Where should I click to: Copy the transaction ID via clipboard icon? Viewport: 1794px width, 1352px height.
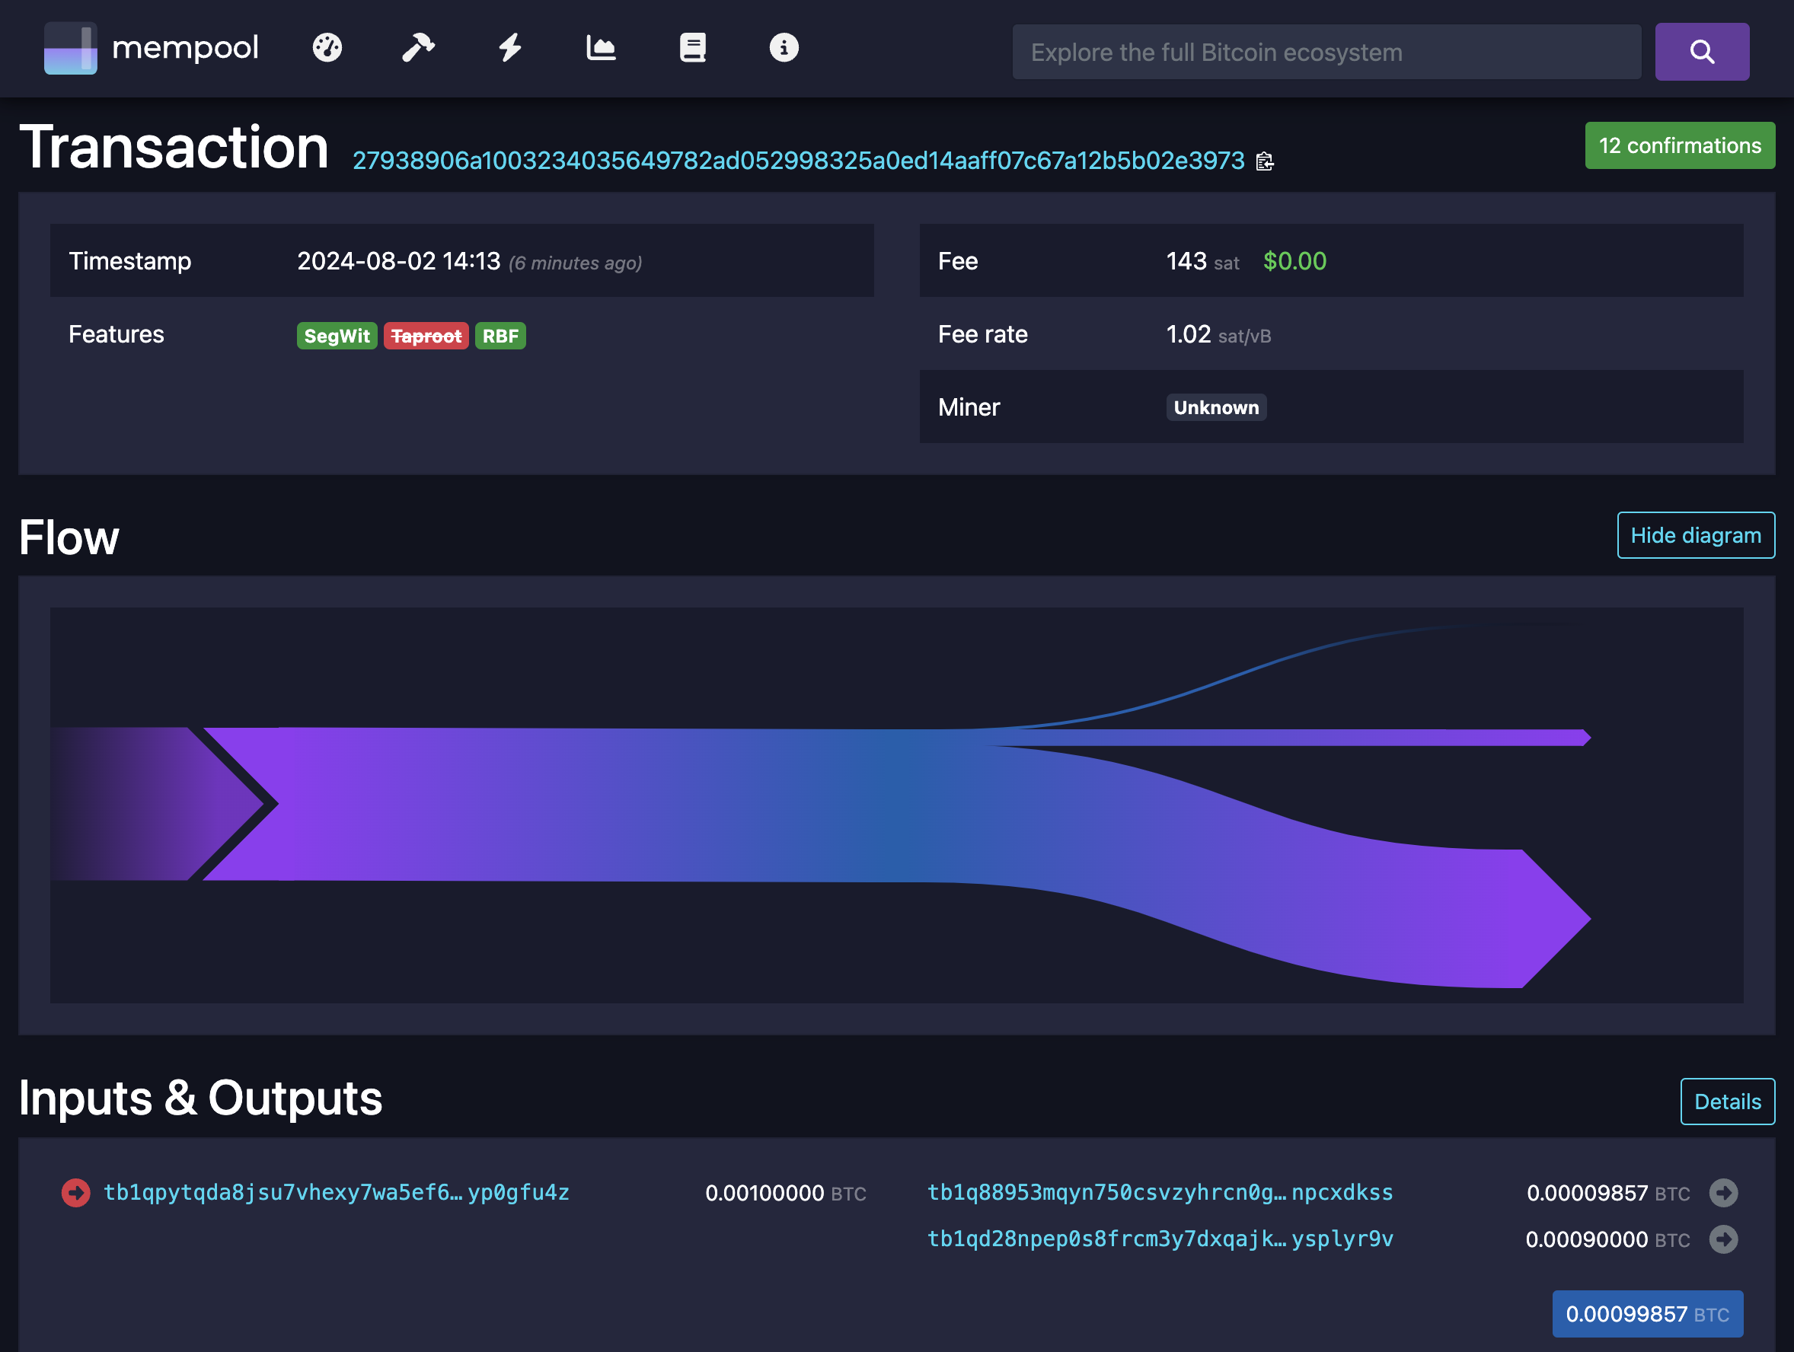[1264, 161]
